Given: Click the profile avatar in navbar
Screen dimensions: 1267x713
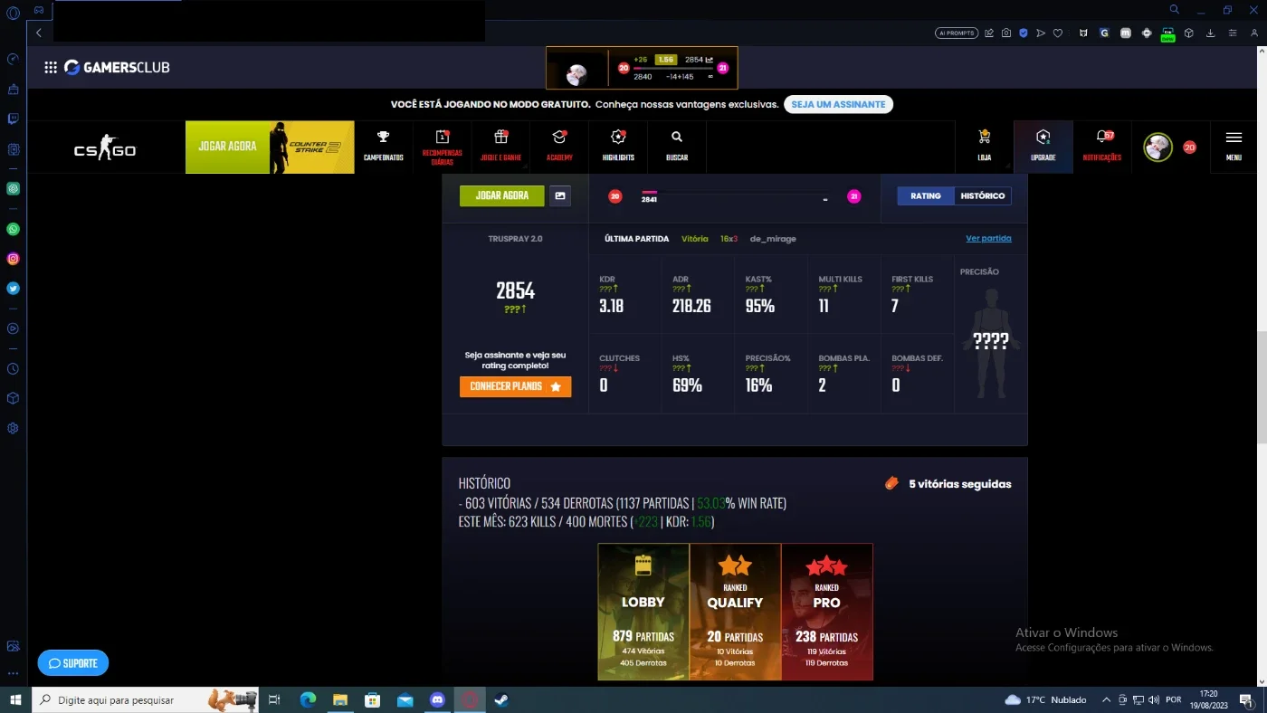Looking at the screenshot, I should [x=1157, y=147].
